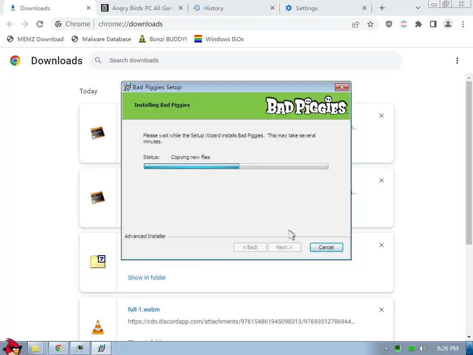The width and height of the screenshot is (473, 355).
Task: Click the monitor app icon on taskbar
Action: pyautogui.click(x=79, y=349)
